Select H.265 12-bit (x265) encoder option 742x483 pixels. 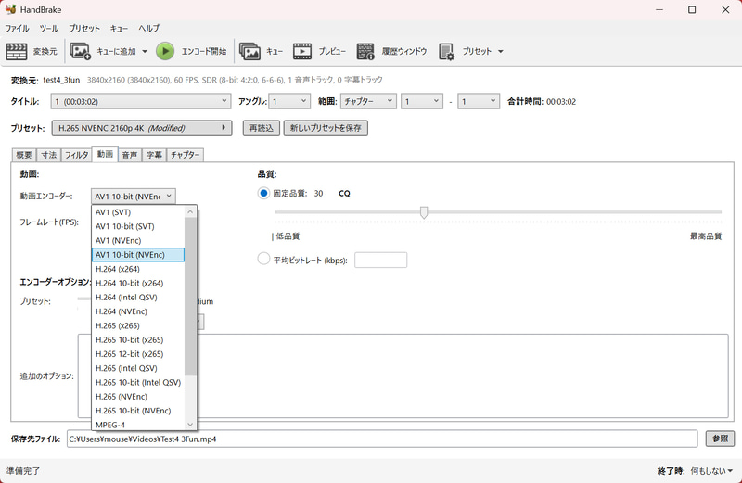click(x=137, y=354)
